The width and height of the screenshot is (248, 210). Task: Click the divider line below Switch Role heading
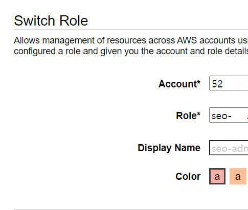(x=131, y=29)
